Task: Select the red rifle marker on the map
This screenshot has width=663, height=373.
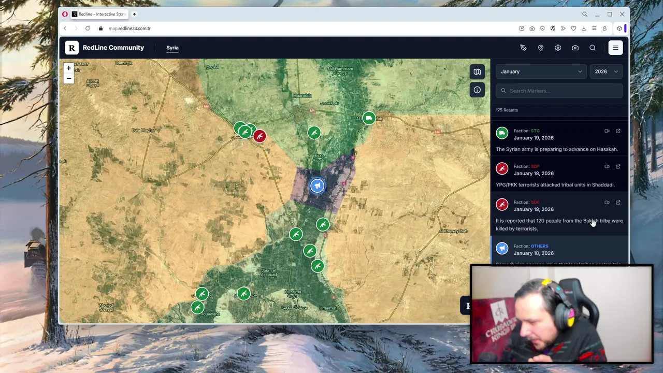Action: pyautogui.click(x=260, y=136)
